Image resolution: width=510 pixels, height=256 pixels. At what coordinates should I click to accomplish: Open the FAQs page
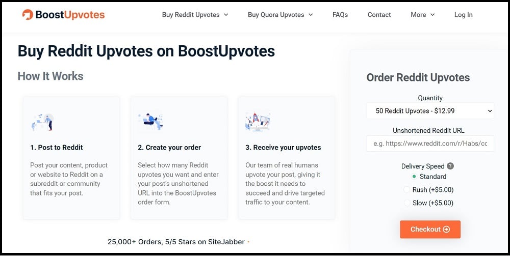coord(340,15)
